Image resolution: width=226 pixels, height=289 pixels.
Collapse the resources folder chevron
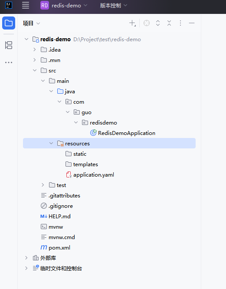click(51, 143)
